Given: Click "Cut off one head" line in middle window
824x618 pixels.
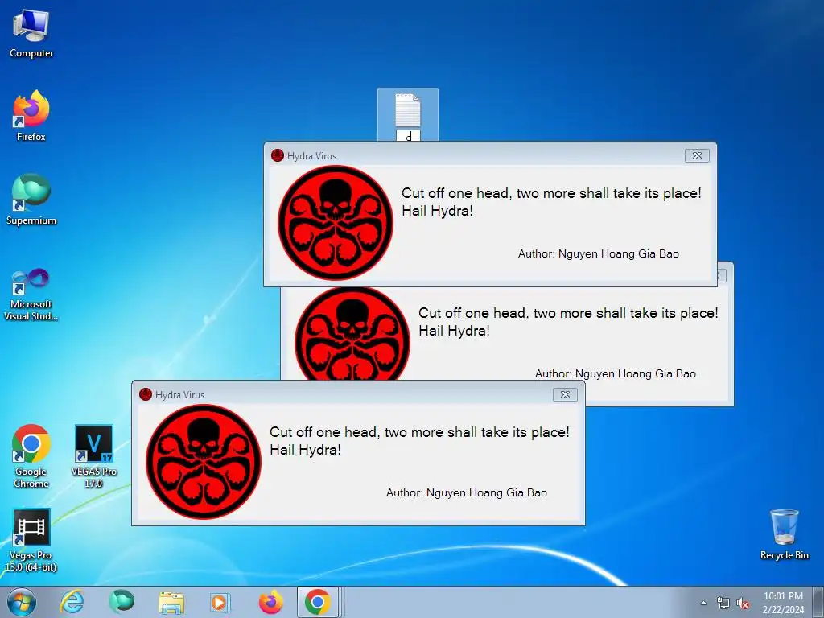Looking at the screenshot, I should coord(568,313).
